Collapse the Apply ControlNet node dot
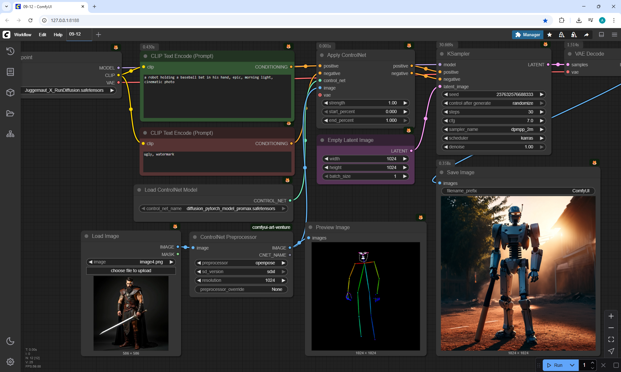621x372 pixels. tap(322, 55)
